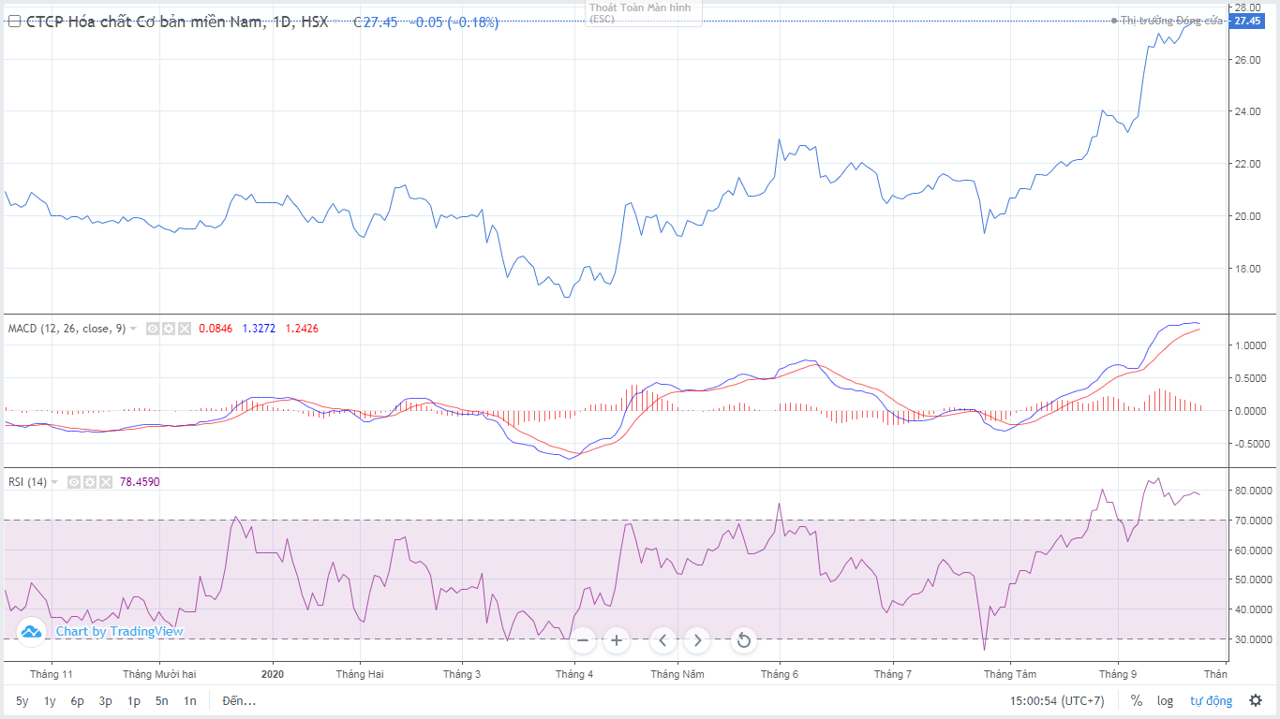The image size is (1280, 719).
Task: Select the 5y time range
Action: click(22, 700)
